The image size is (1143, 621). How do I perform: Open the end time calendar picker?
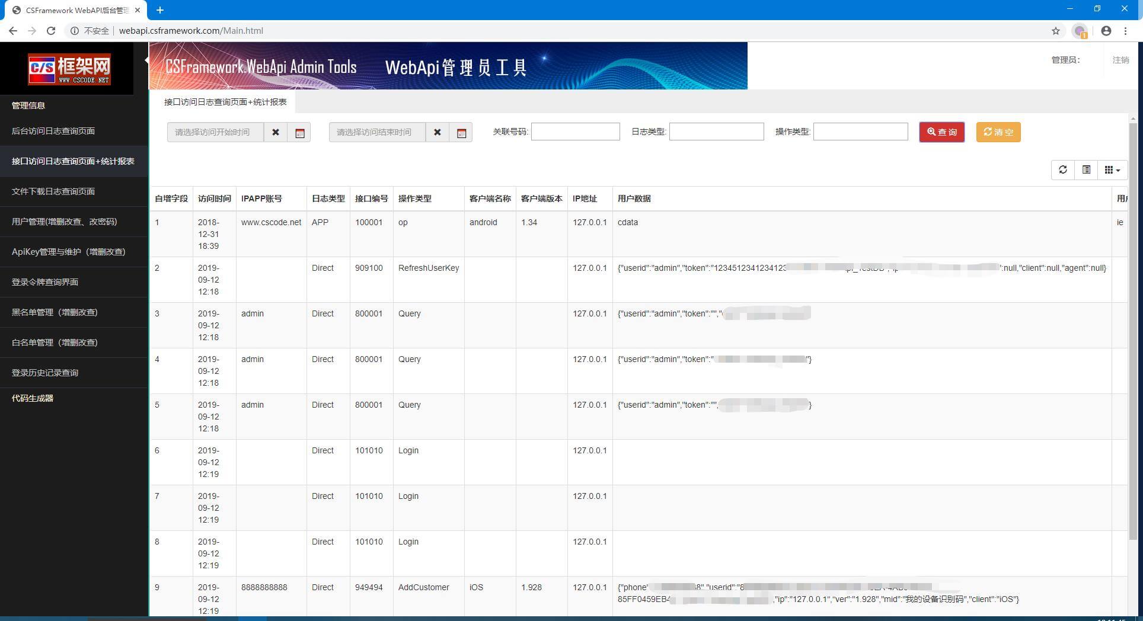point(461,132)
